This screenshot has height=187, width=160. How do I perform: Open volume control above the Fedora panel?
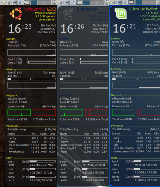pos(62,2)
